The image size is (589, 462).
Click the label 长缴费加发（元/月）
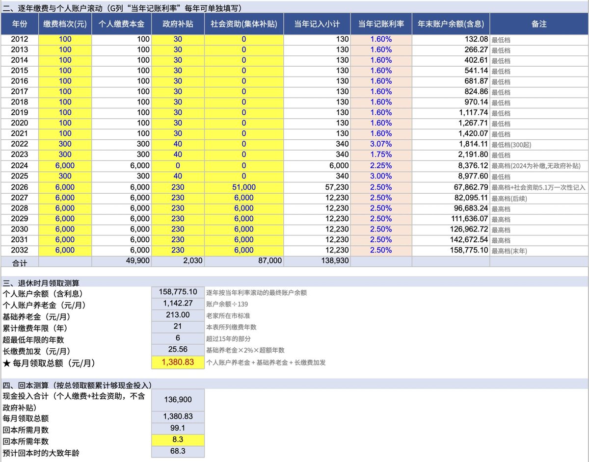tap(37, 351)
